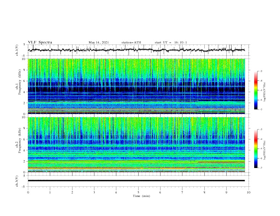Click the ch.1 color scale bar
This screenshot has height=216, width=280.
pos(256,90)
